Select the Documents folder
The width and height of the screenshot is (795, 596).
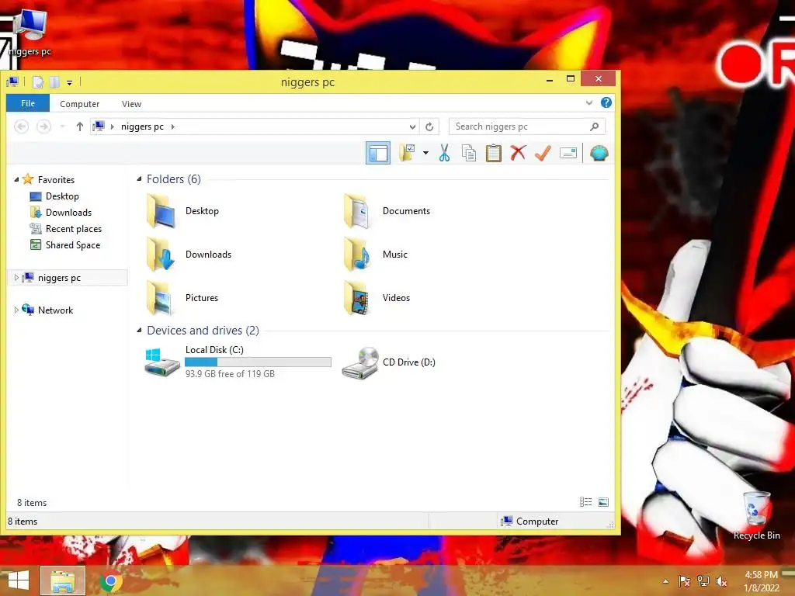[x=387, y=211]
